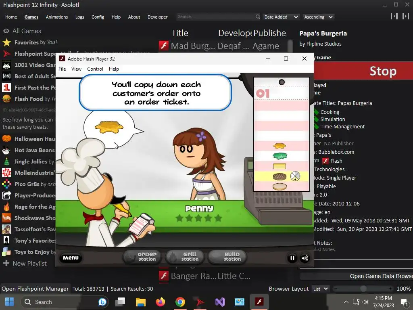Click the red Stop button

click(x=363, y=71)
